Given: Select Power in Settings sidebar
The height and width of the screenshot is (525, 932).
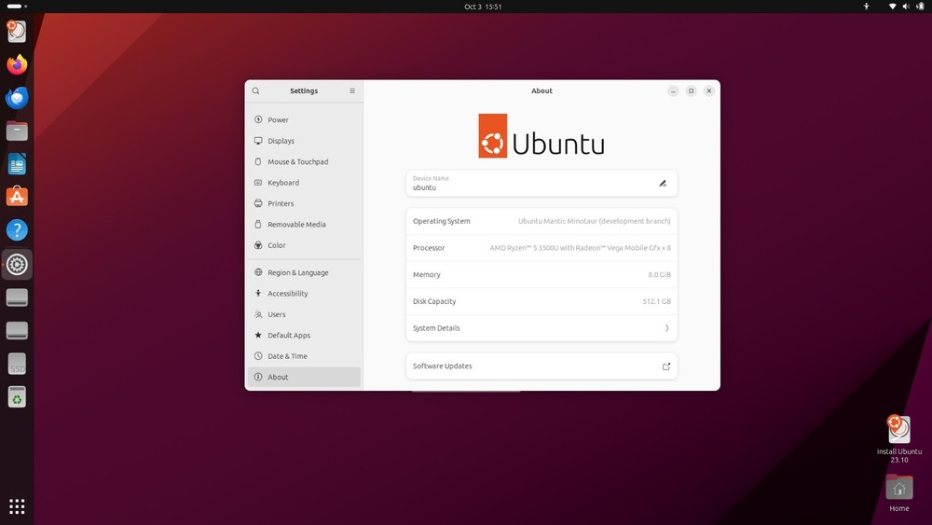Looking at the screenshot, I should pyautogui.click(x=304, y=119).
